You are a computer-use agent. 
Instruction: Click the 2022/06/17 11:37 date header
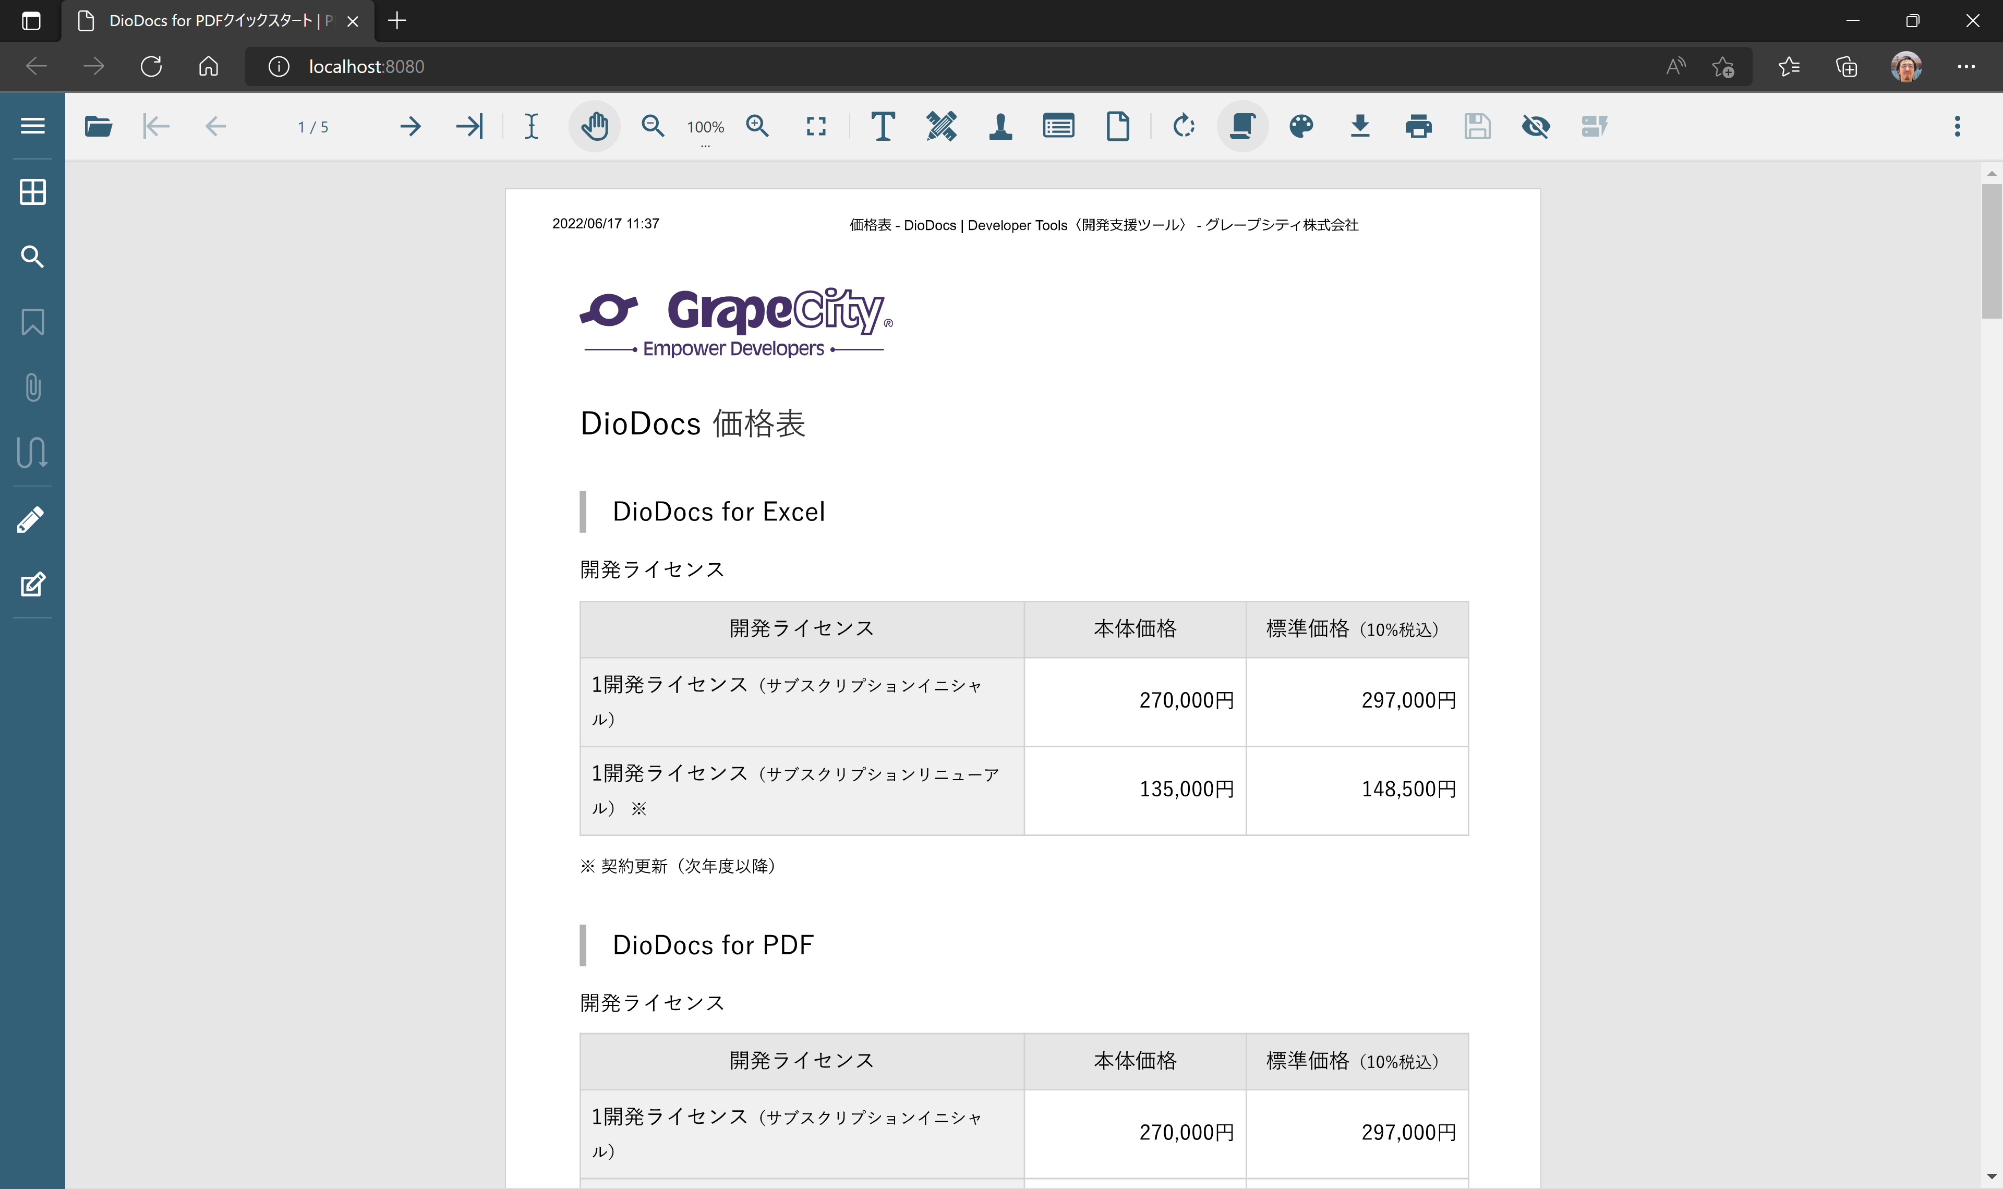(x=606, y=224)
